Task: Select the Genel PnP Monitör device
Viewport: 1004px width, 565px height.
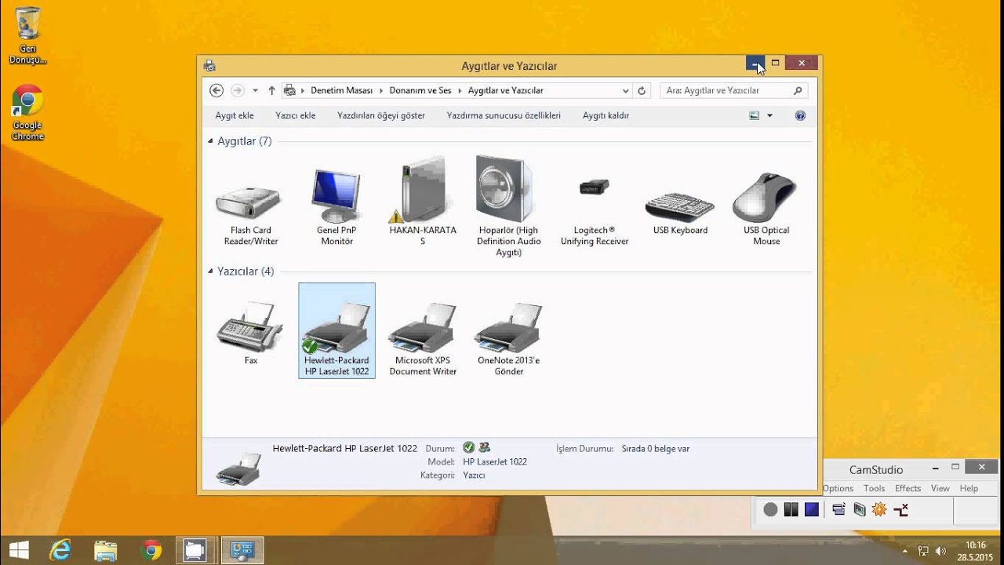Action: coord(336,206)
